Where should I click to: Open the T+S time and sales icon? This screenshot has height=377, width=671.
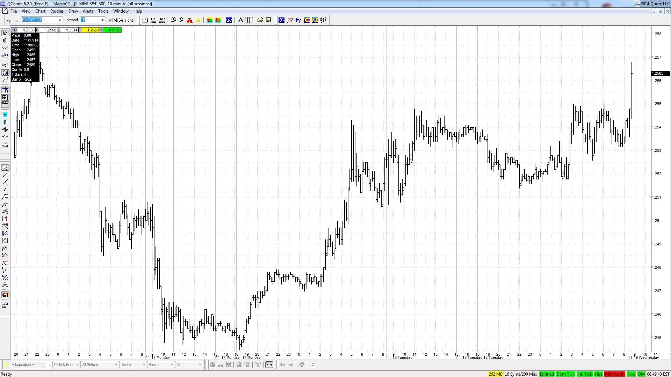click(x=153, y=20)
